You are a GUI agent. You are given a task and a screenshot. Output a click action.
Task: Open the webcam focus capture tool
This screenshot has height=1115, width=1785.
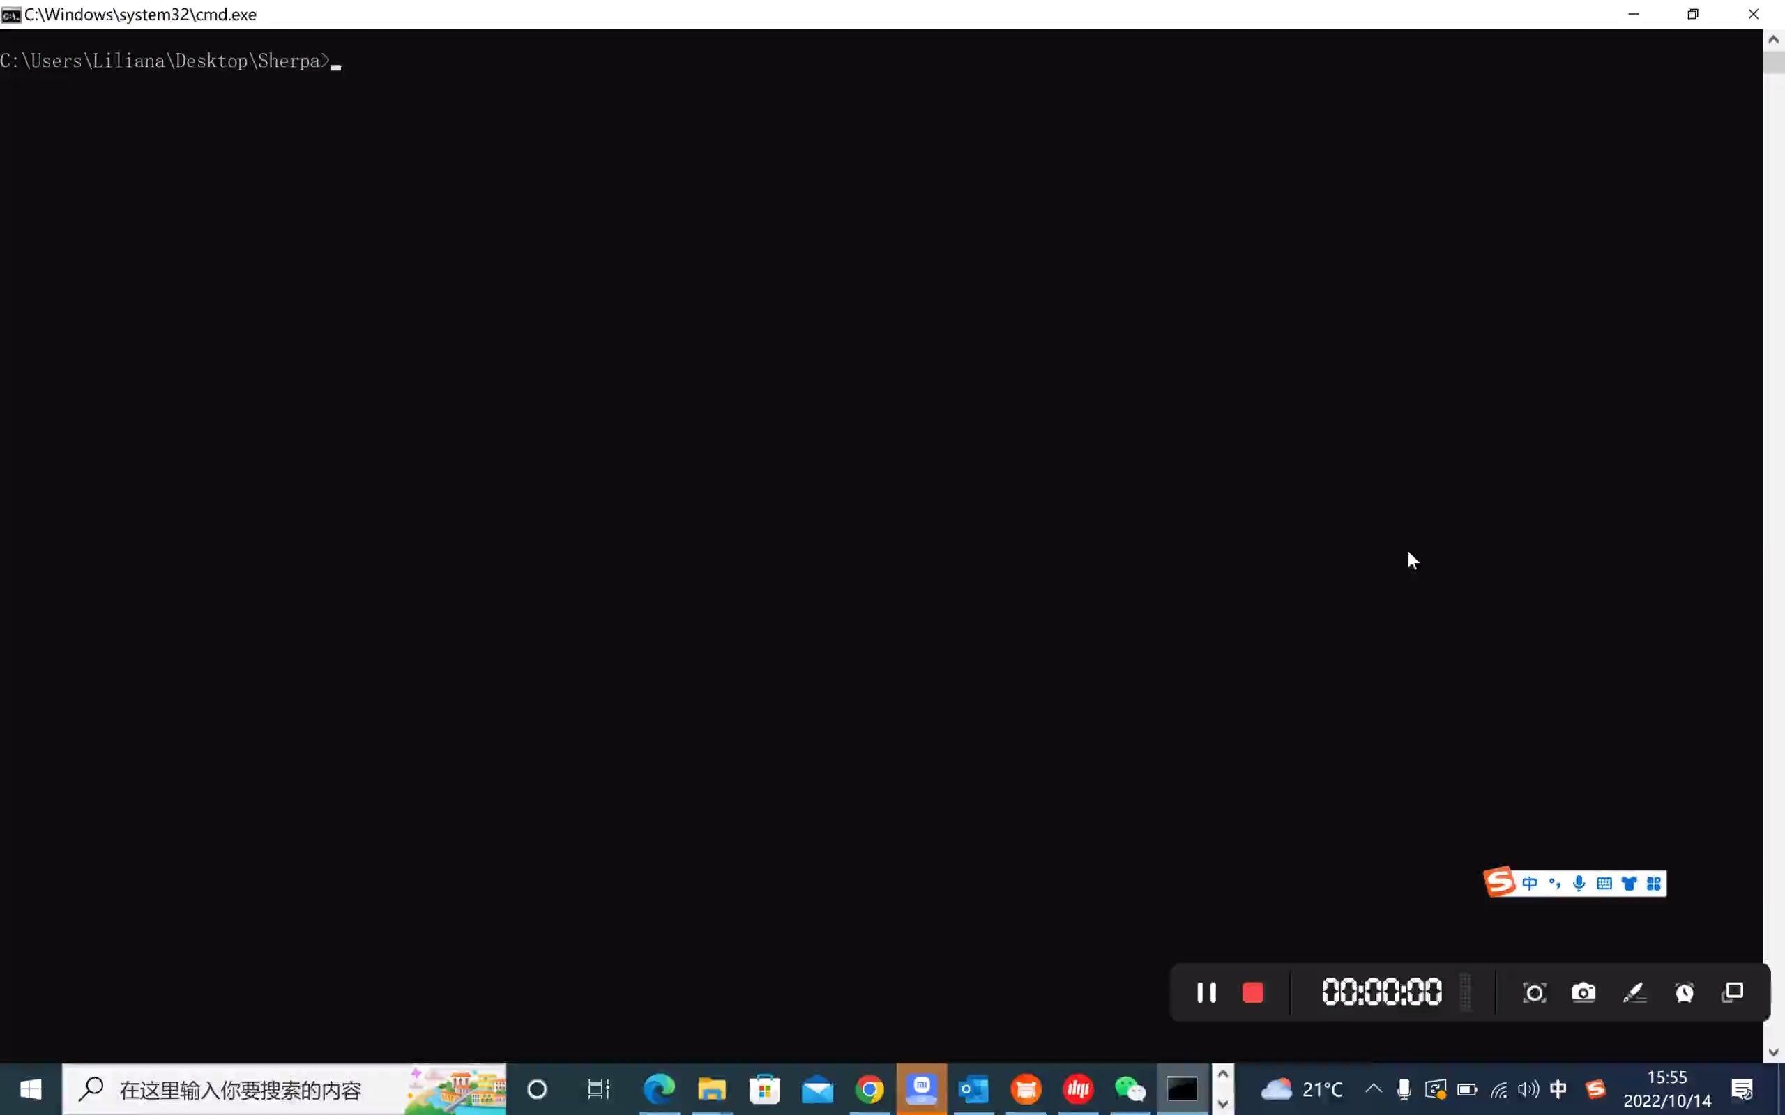pyautogui.click(x=1534, y=993)
